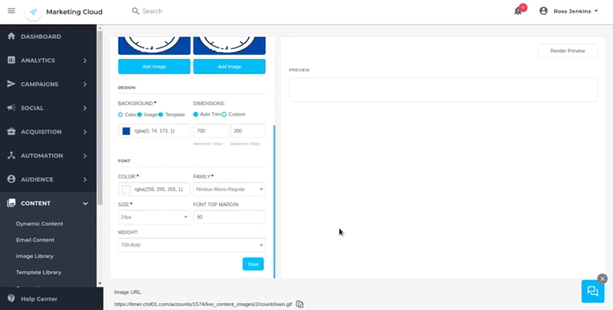Image resolution: width=613 pixels, height=310 pixels.
Task: Open the Help Center question icon
Action: click(x=11, y=298)
